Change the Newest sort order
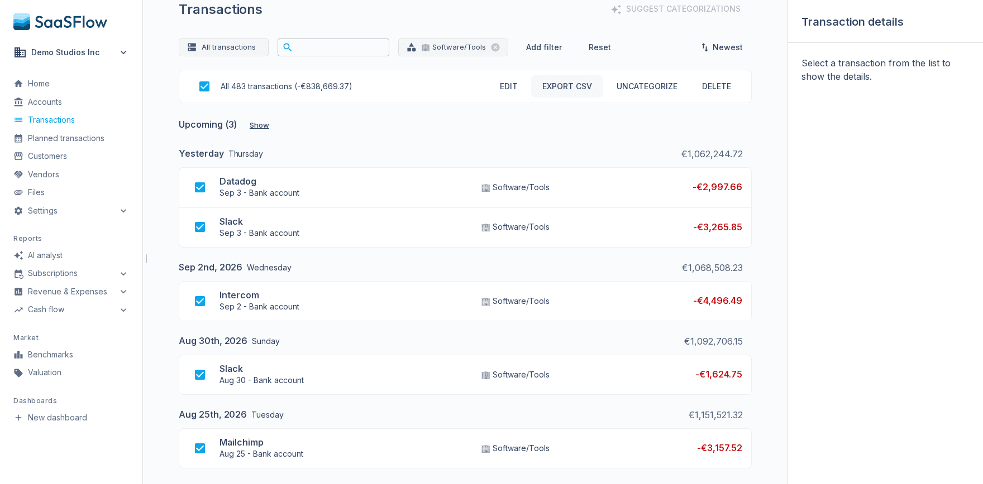 722,47
